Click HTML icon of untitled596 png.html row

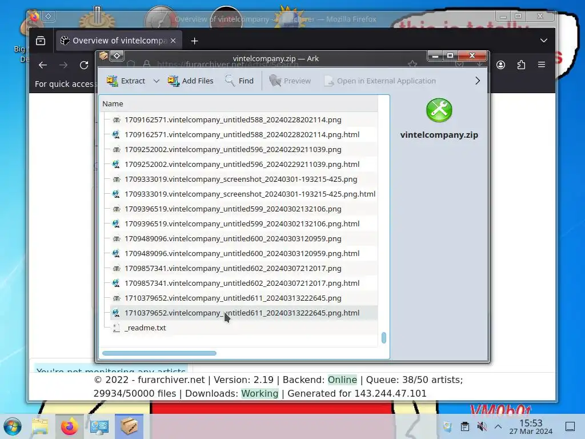tap(117, 164)
